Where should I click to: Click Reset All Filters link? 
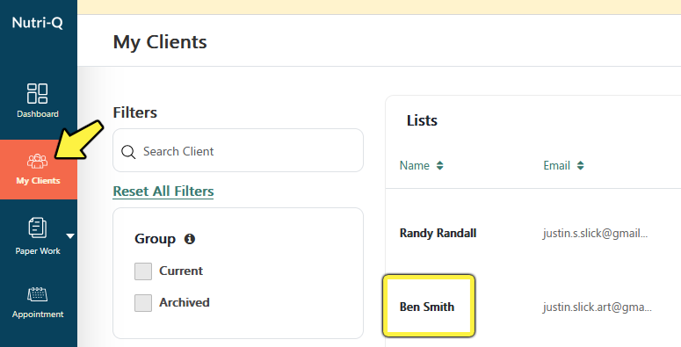[163, 192]
